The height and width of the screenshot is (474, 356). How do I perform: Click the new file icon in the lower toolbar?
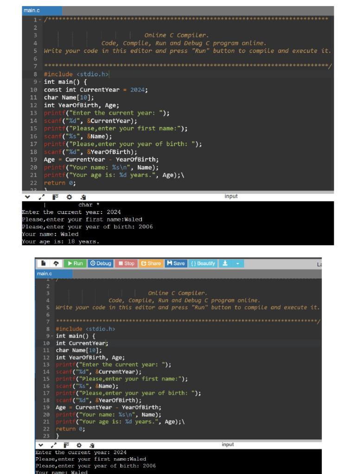pos(43,263)
